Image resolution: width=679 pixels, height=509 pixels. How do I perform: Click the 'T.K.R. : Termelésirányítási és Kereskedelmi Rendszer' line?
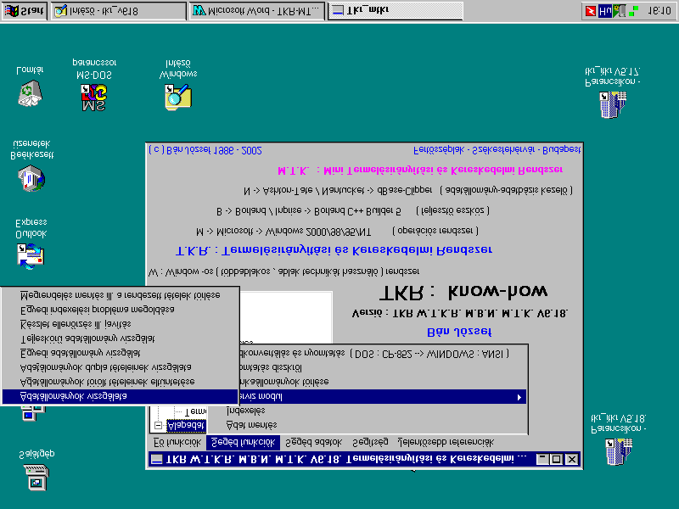[x=334, y=250]
